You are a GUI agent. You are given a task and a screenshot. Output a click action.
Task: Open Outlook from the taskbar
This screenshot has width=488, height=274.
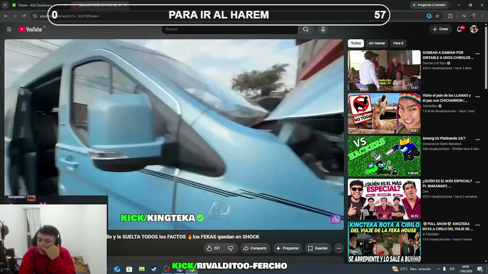pos(117,269)
